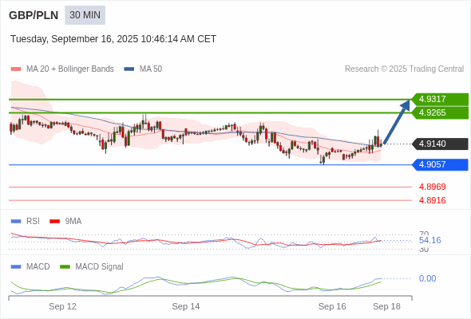Click the 4.8969 support level label
The height and width of the screenshot is (319, 471).
tap(432, 187)
